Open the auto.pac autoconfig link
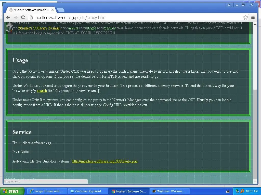Viewport: 261px width, 195px height. (105, 161)
